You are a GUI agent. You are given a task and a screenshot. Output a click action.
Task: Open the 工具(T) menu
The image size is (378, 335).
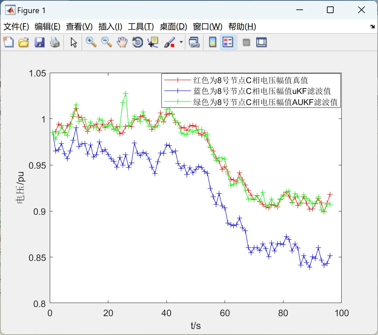(141, 27)
